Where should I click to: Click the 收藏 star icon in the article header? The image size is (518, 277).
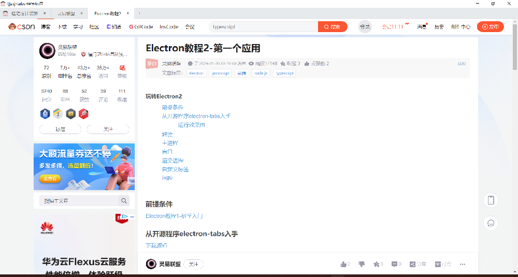283,64
